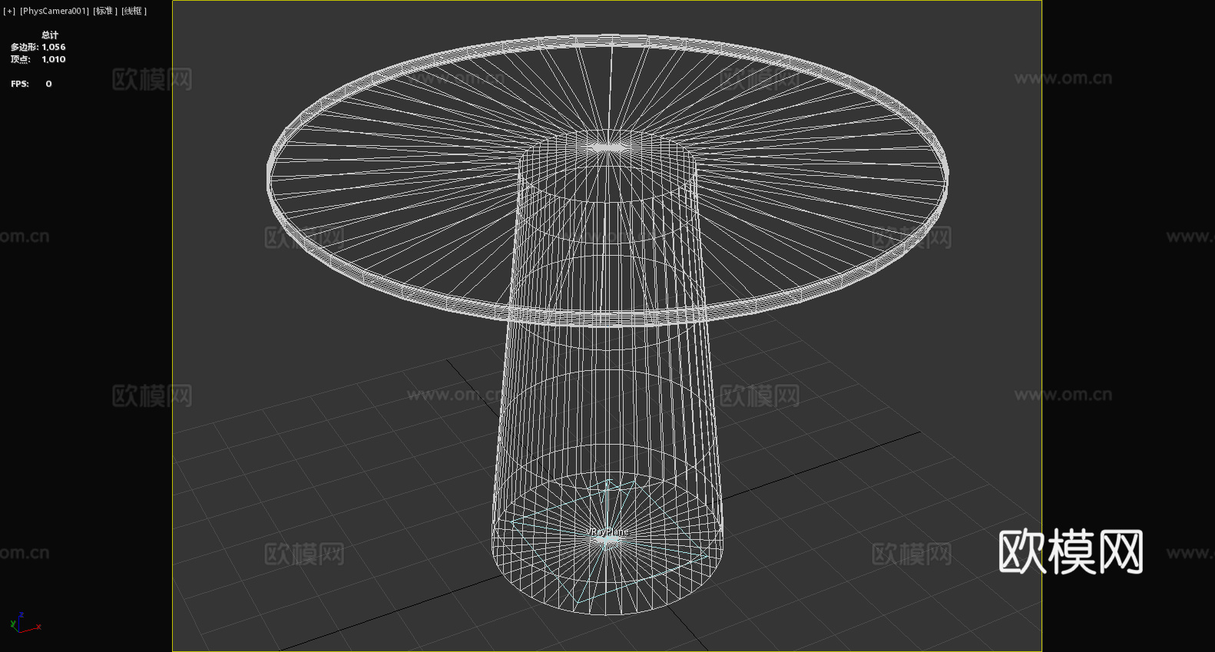Open the 标准 viewport shading quality menu
The width and height of the screenshot is (1215, 652).
point(105,11)
